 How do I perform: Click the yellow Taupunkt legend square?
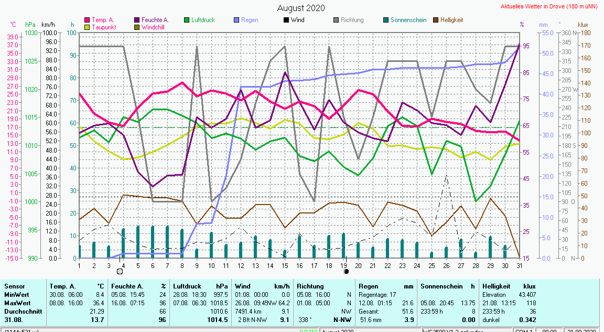pos(87,27)
